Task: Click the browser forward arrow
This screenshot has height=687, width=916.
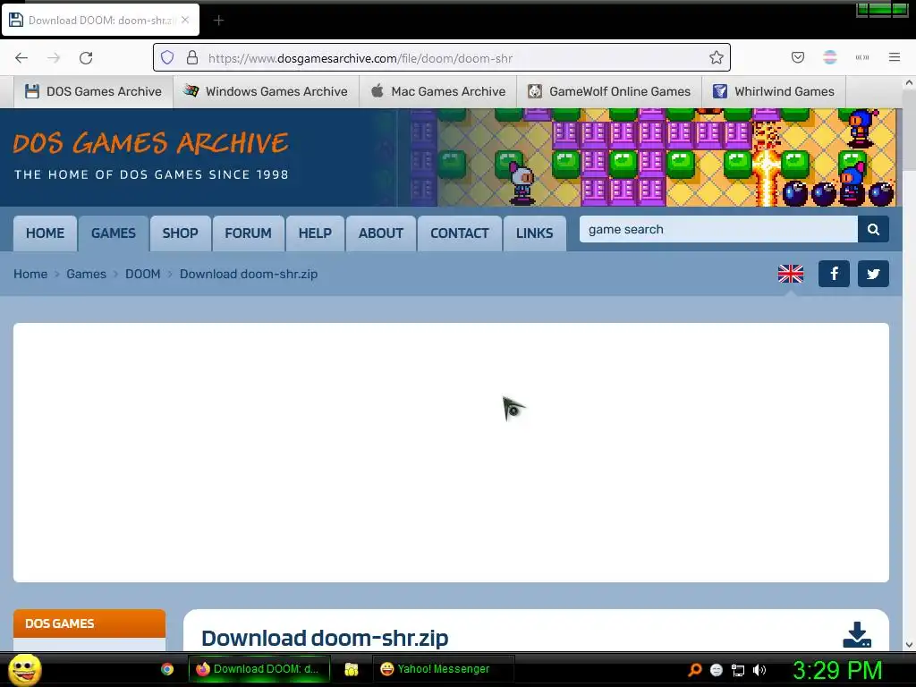Action: pyautogui.click(x=54, y=58)
